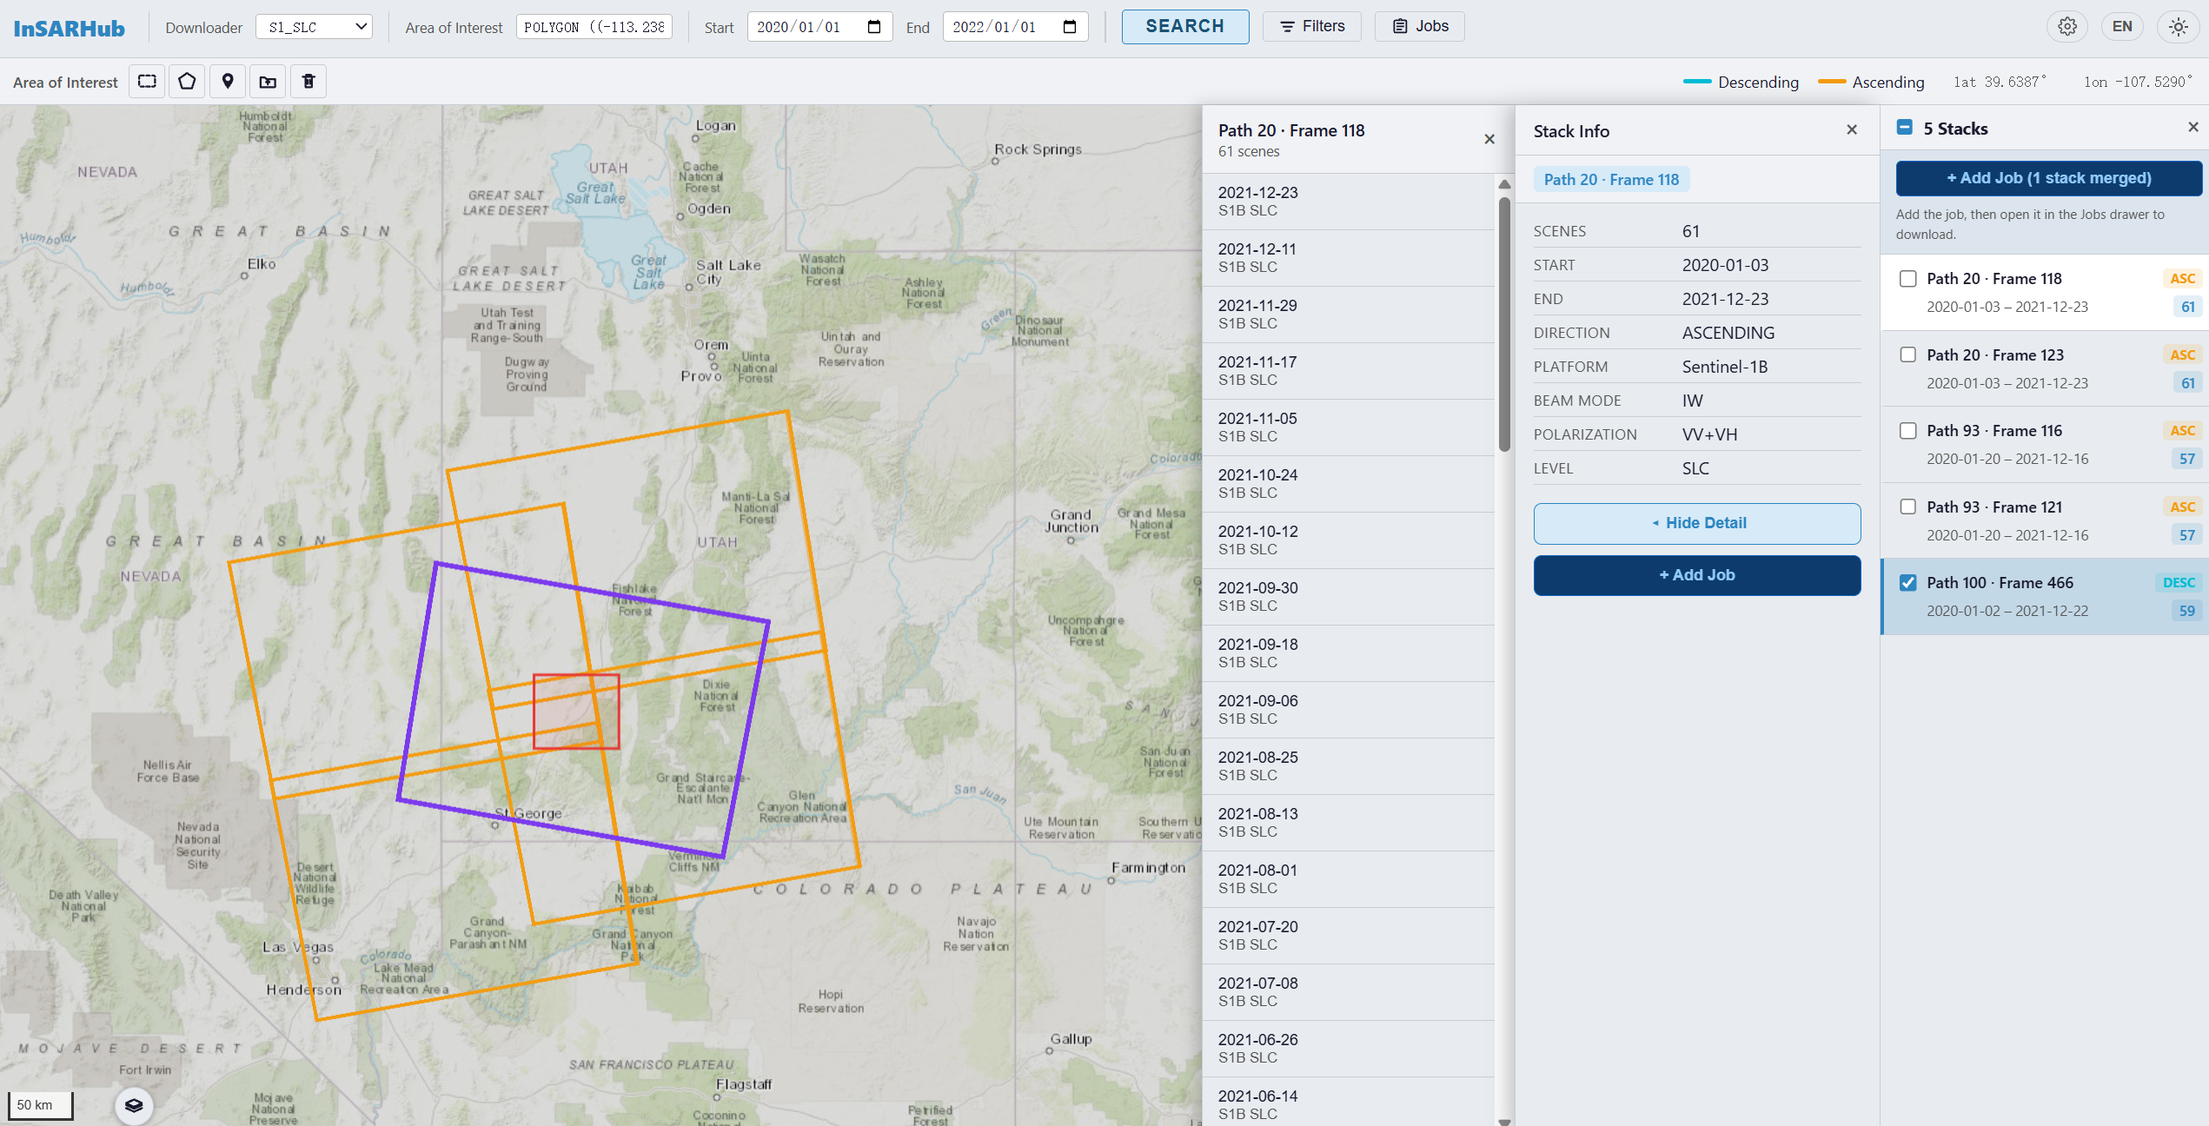The height and width of the screenshot is (1126, 2209).
Task: Select the 2021-06-26 S1B SLC scene
Action: (1349, 1048)
